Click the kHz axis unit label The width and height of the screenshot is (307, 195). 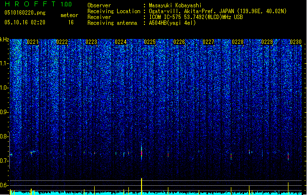[x=4, y=39]
